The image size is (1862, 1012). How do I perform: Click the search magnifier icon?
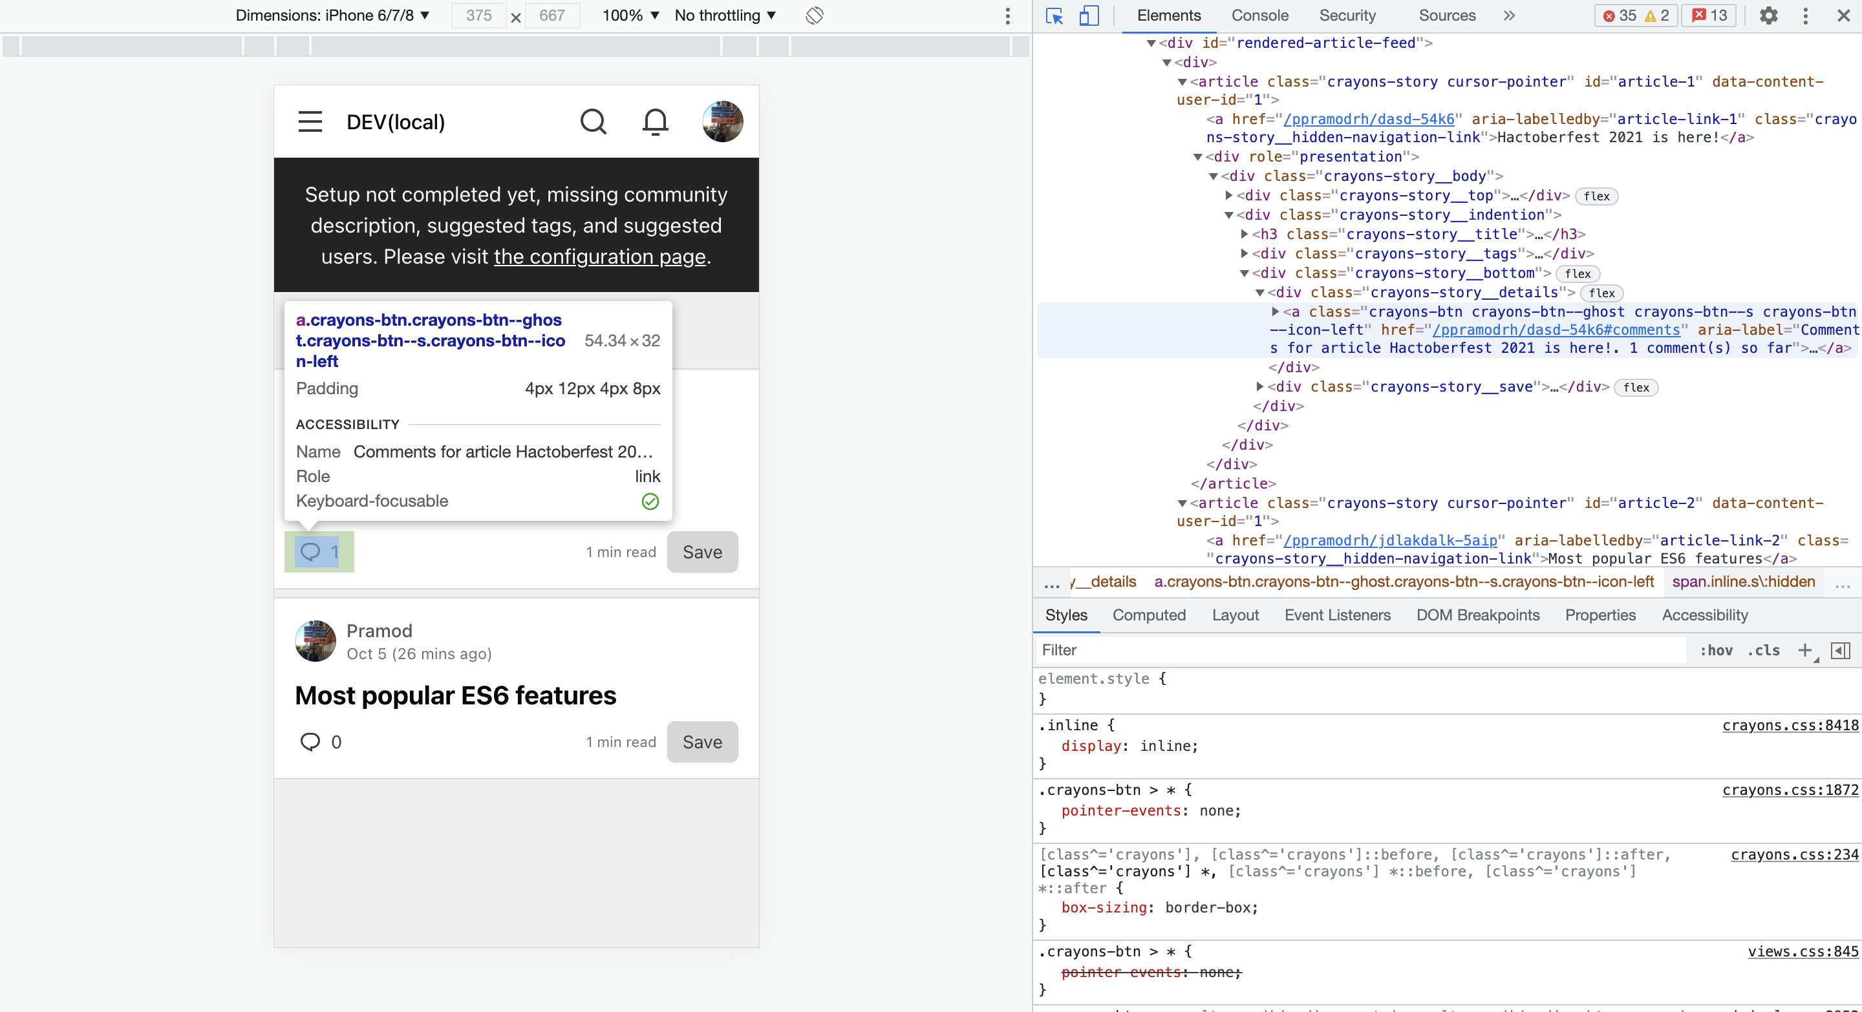(x=593, y=121)
